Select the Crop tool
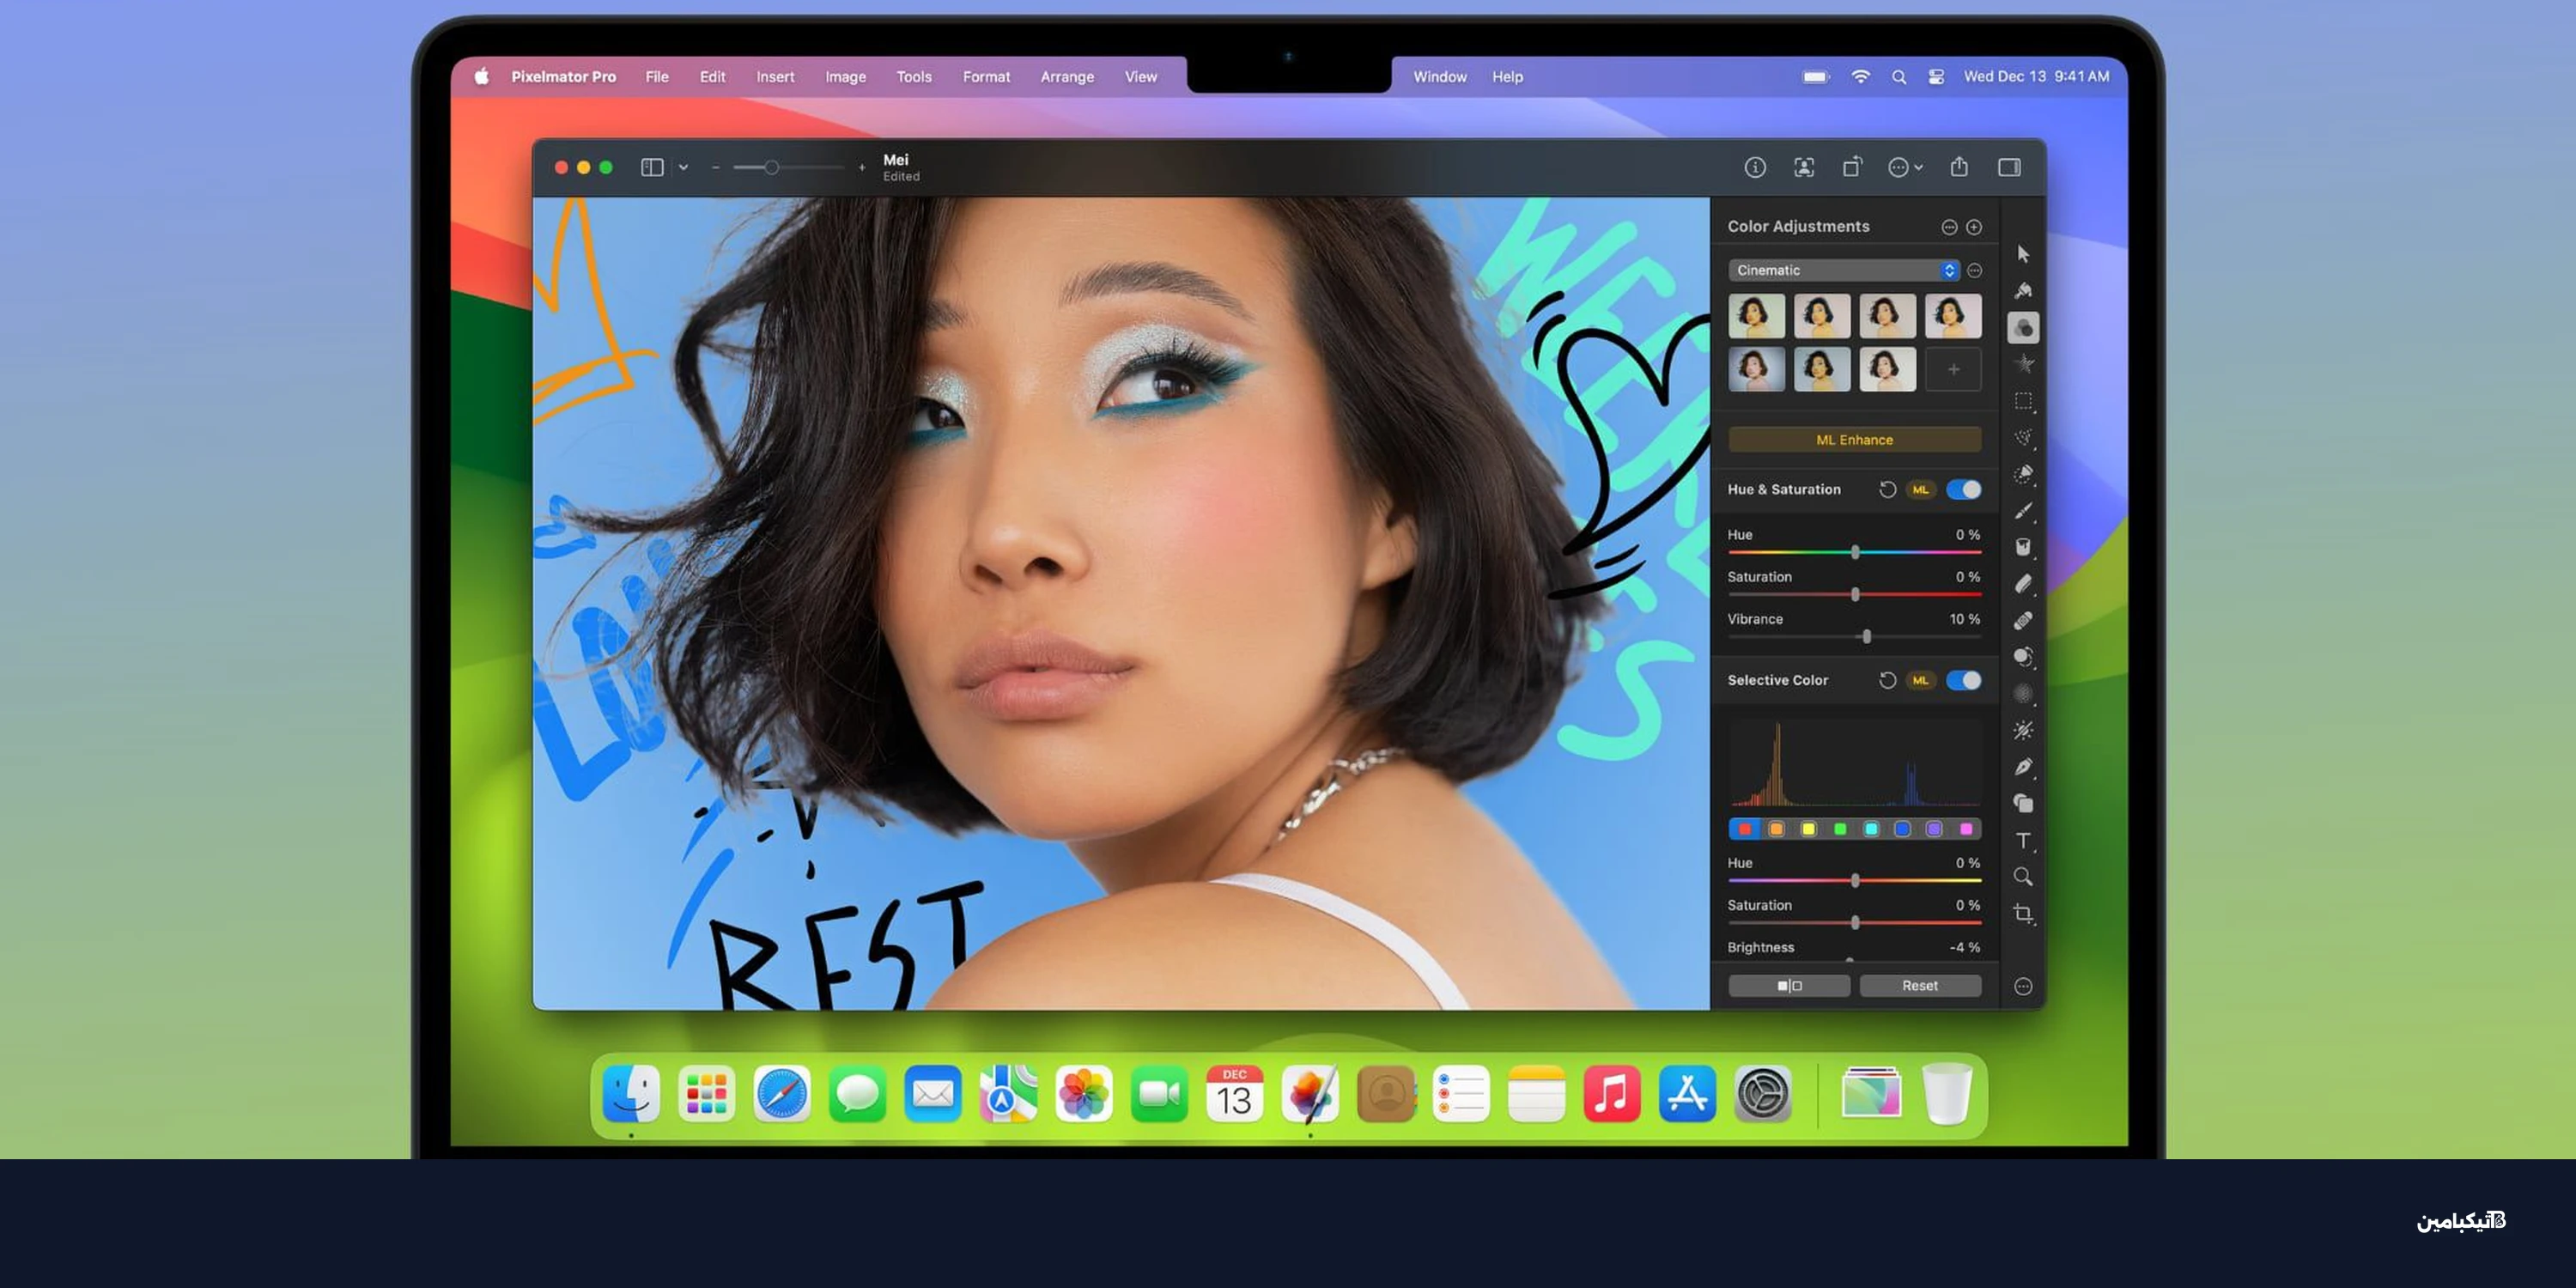 2022,913
